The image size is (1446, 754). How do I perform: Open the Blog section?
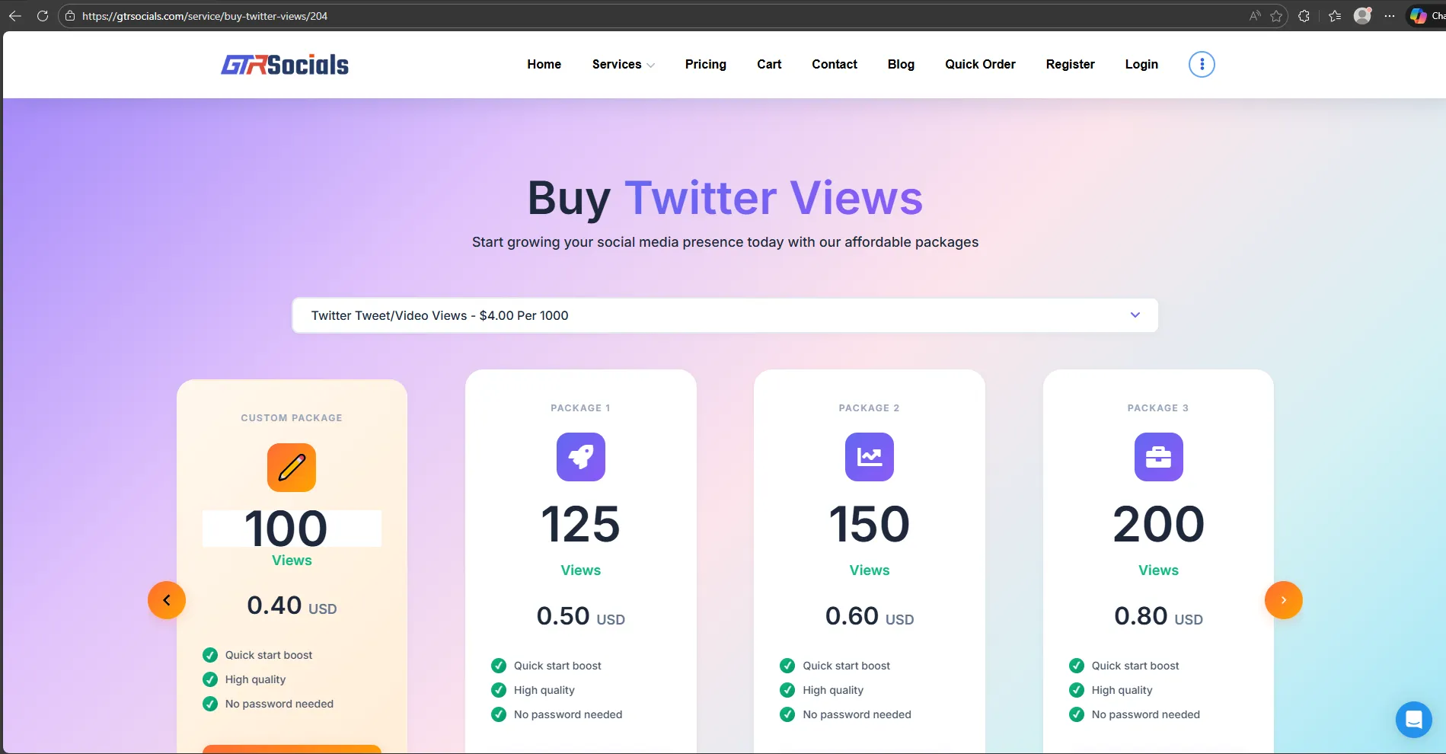(901, 64)
